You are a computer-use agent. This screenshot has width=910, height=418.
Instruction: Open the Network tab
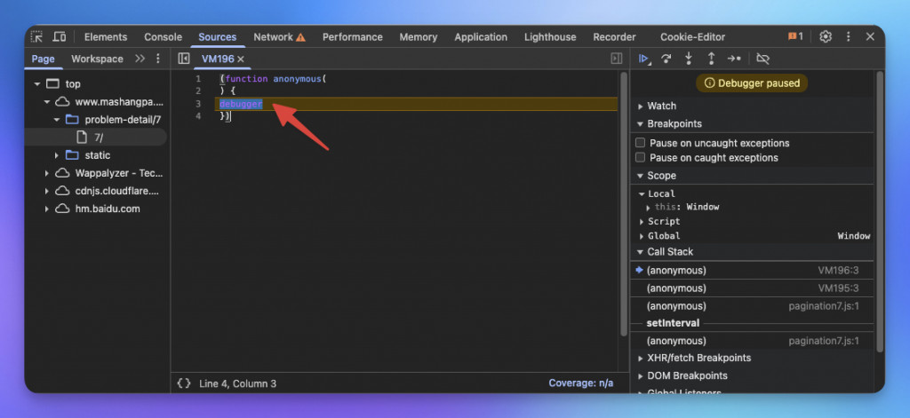(x=273, y=37)
